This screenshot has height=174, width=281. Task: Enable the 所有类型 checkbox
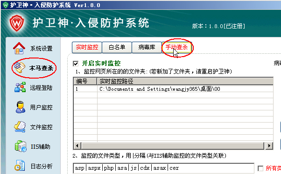pyautogui.click(x=260, y=168)
